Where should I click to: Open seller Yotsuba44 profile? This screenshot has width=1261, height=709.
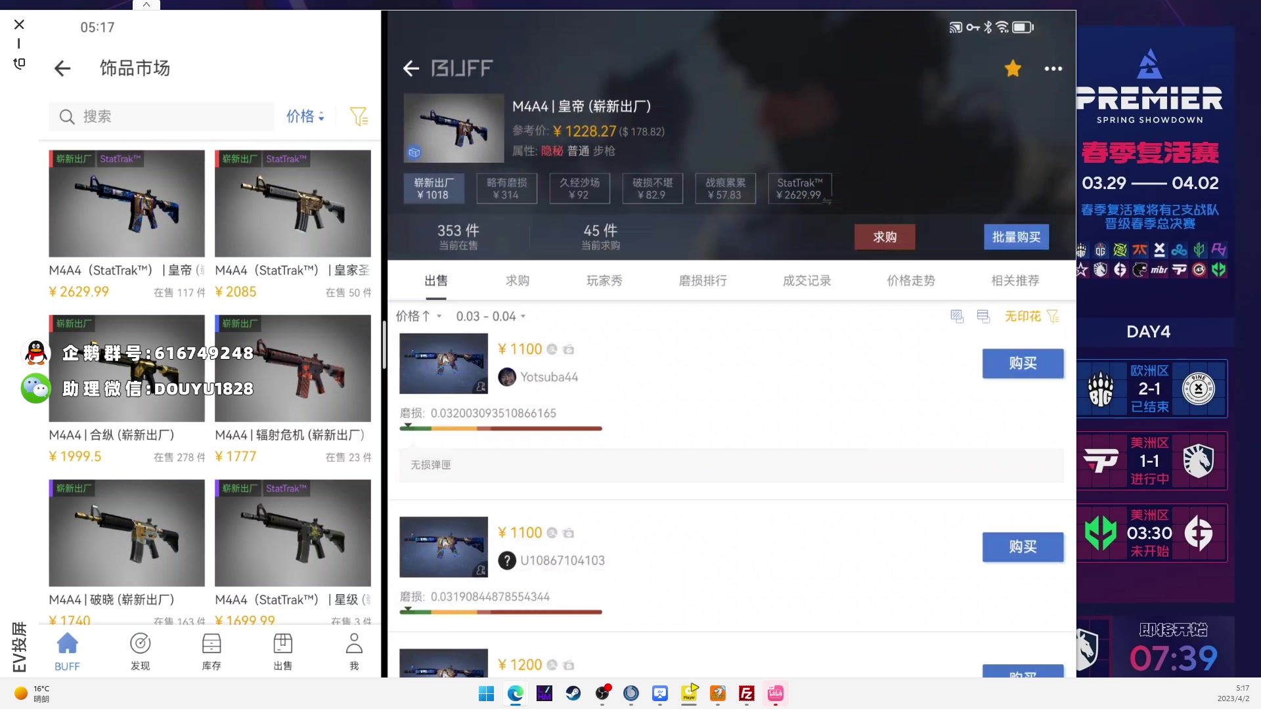[x=539, y=377]
